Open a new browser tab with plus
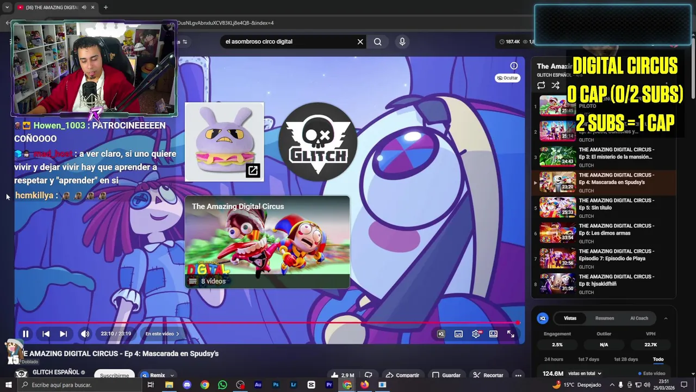Viewport: 696px width, 392px height. click(105, 8)
